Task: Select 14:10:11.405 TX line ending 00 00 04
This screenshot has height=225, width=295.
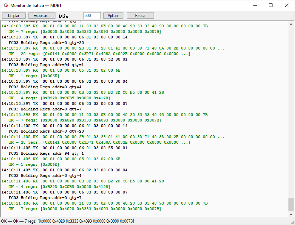Action: point(64,170)
